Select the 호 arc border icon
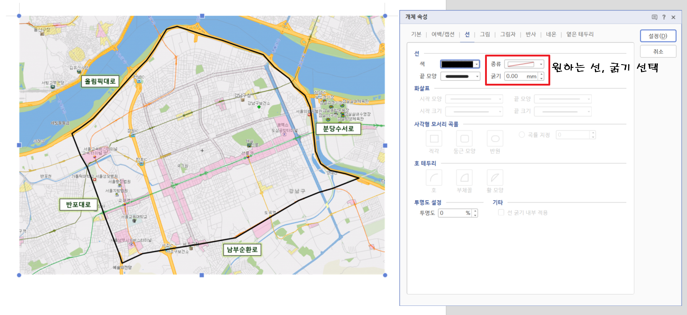The image size is (687, 315). (x=433, y=178)
